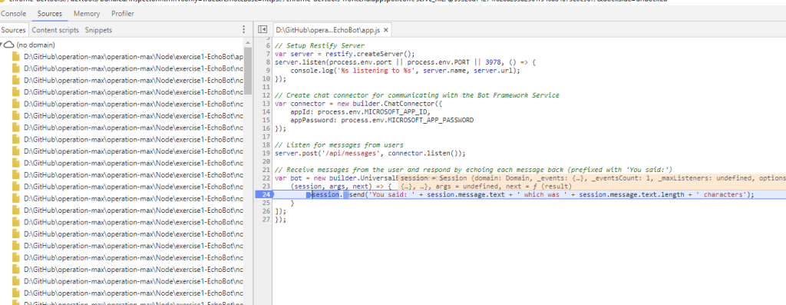786x305 pixels.
Task: Click 'process.env.MICROSOFT_APP_PASSWORD' in code
Action: (x=407, y=120)
